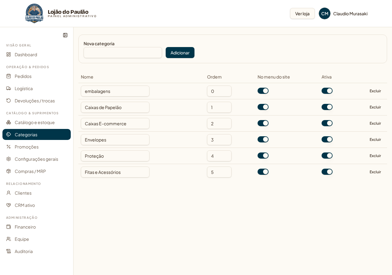The height and width of the screenshot is (275, 392).
Task: Click the Clientes person icon
Action: pos(9,193)
